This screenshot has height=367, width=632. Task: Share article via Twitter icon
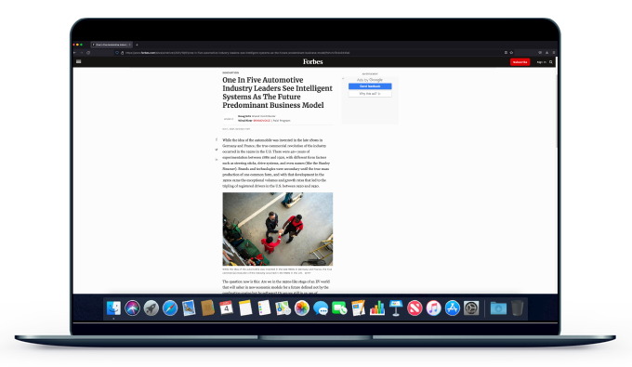pyautogui.click(x=217, y=150)
